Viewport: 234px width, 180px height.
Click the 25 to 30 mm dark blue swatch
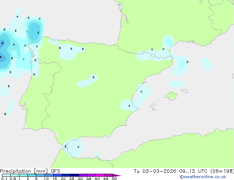click(75, 175)
